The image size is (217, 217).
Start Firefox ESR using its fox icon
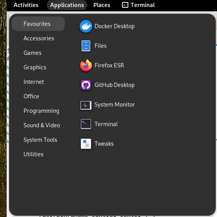click(86, 65)
